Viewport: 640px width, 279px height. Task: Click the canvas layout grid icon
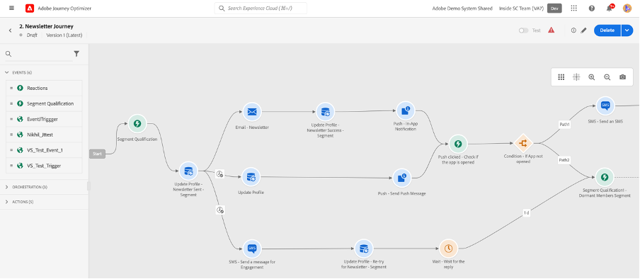561,76
